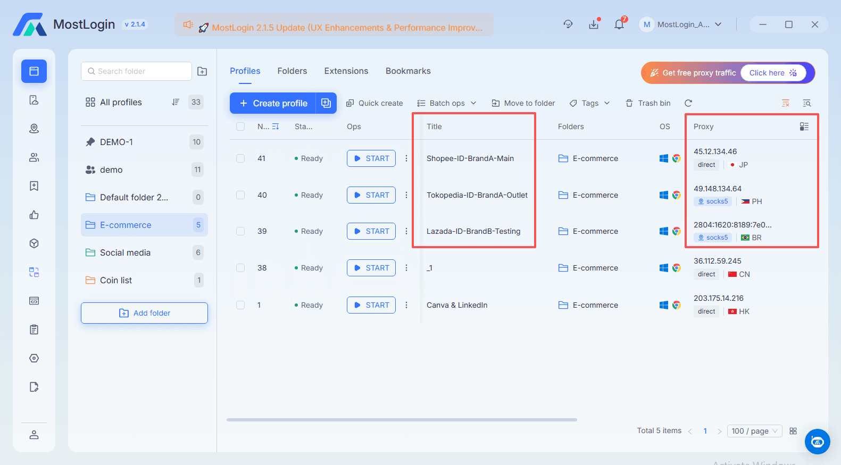Open the Coin list folder
The image size is (841, 465).
(144, 280)
